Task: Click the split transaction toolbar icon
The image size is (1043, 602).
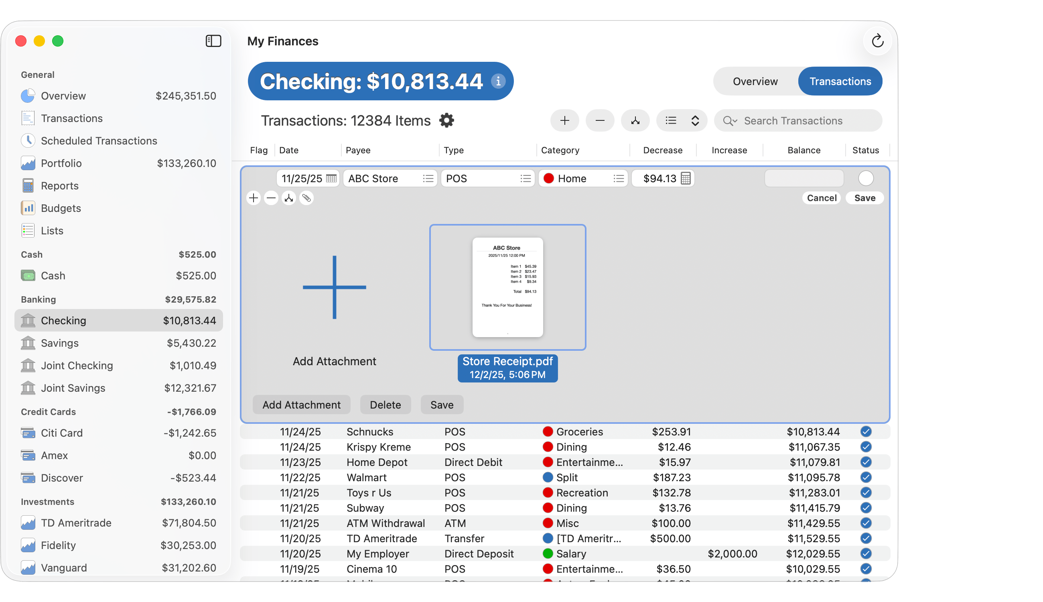Action: (635, 121)
